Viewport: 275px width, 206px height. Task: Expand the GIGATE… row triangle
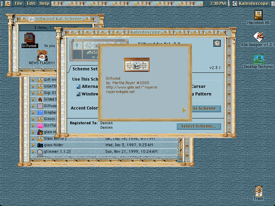tap(33, 87)
